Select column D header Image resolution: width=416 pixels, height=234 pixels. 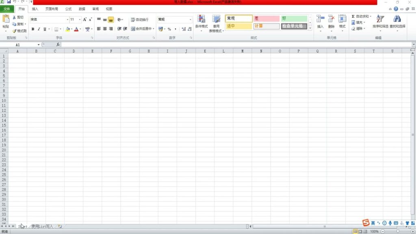pos(74,51)
